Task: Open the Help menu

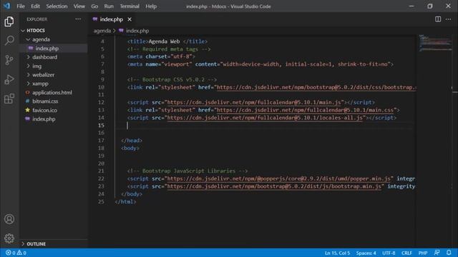Action: pyautogui.click(x=151, y=6)
